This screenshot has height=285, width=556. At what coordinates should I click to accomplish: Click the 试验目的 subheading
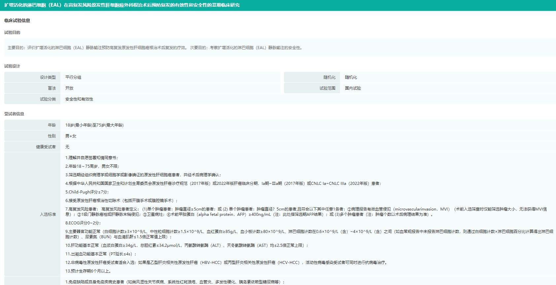click(12, 33)
